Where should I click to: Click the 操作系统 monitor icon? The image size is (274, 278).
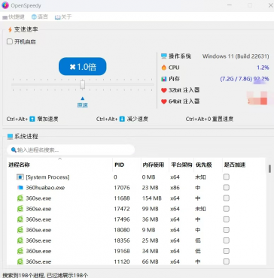[x=164, y=56]
